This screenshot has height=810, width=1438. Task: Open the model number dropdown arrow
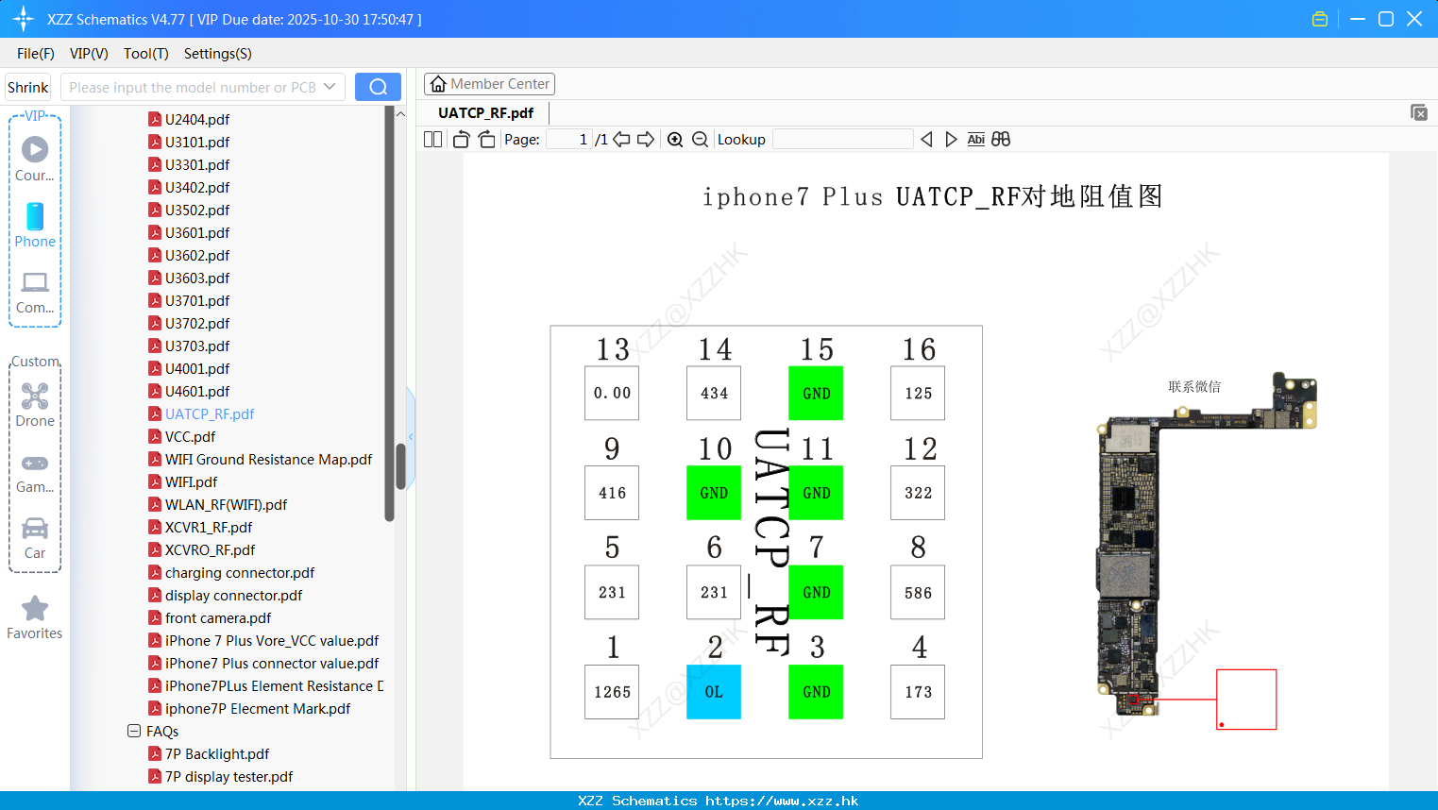click(x=330, y=87)
